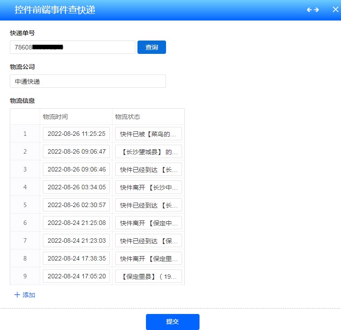Click the width-expand arrows icon in header

coord(313,10)
